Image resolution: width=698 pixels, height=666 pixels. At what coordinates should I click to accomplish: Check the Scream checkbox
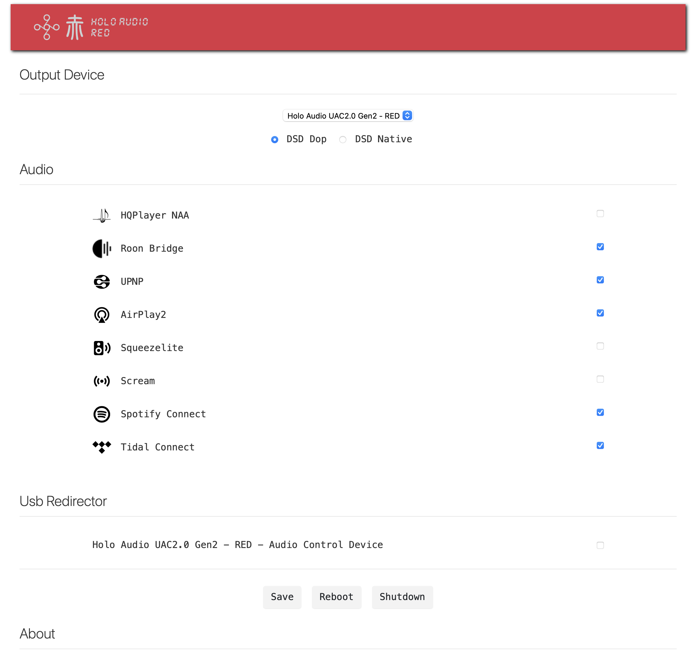[x=600, y=379]
